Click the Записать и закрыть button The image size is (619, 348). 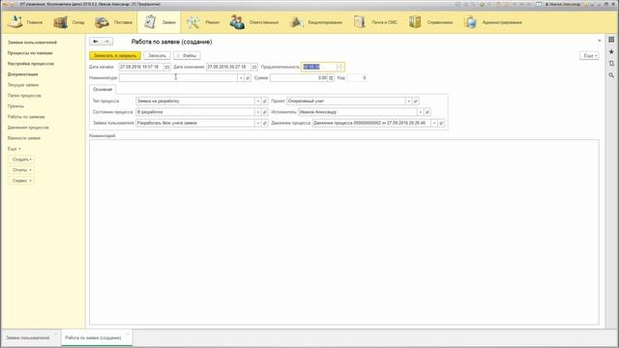[115, 56]
